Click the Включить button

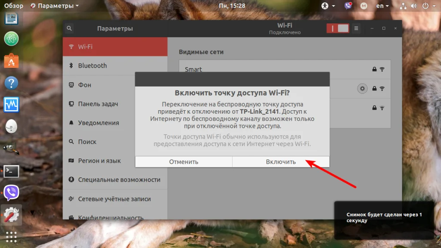[x=281, y=162]
